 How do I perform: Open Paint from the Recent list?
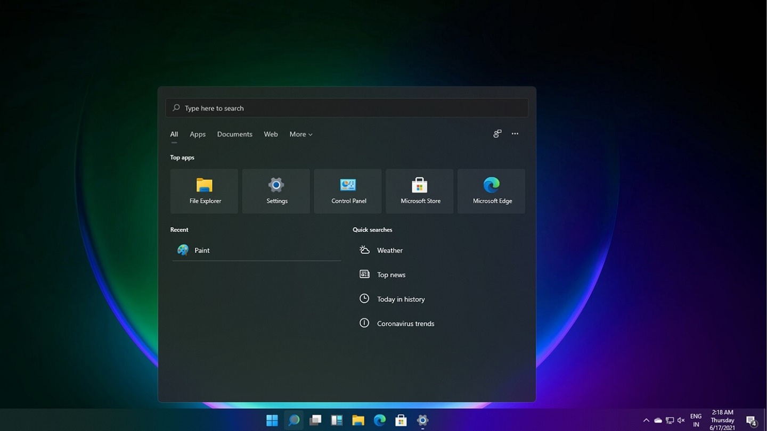tap(202, 250)
